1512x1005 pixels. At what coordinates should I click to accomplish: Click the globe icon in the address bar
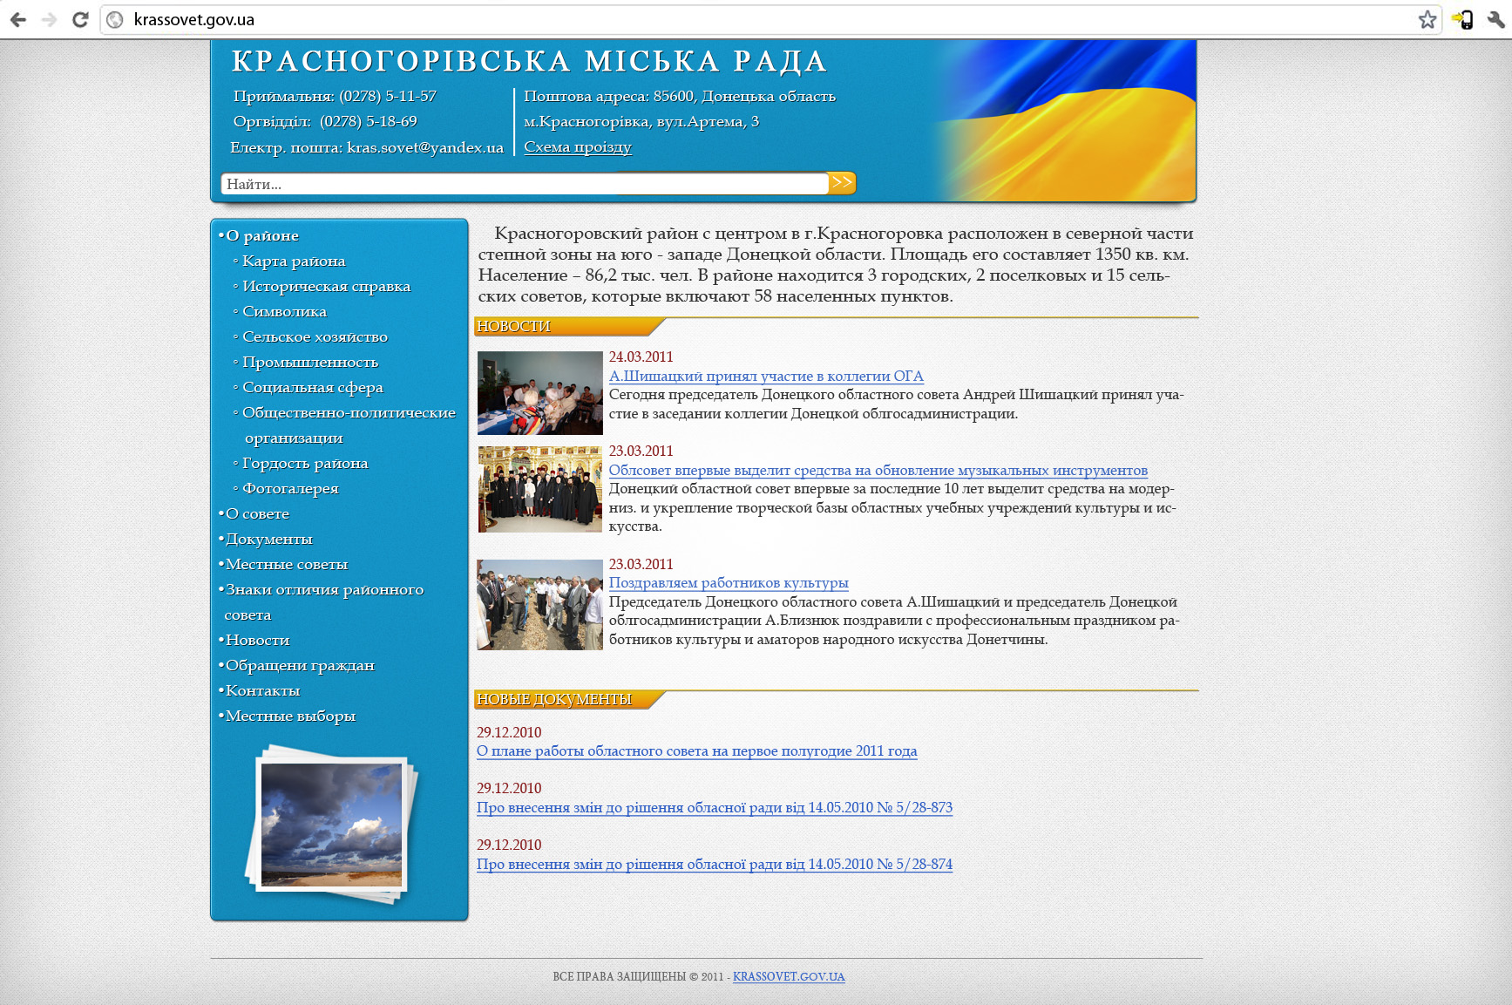click(x=114, y=19)
